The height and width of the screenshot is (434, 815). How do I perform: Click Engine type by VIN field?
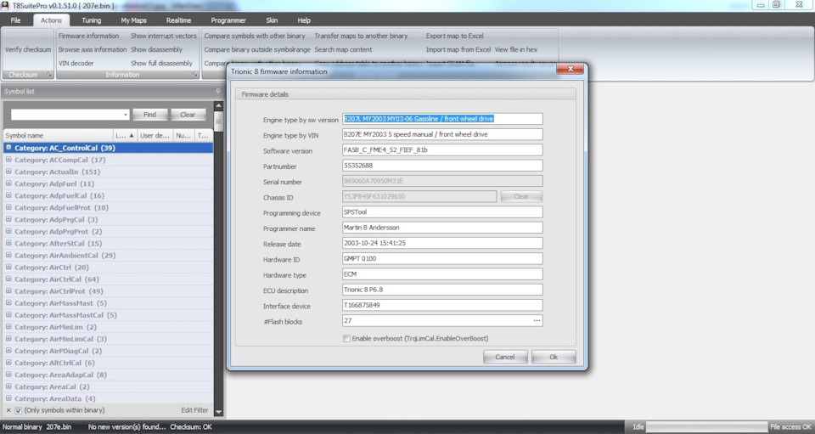point(442,135)
